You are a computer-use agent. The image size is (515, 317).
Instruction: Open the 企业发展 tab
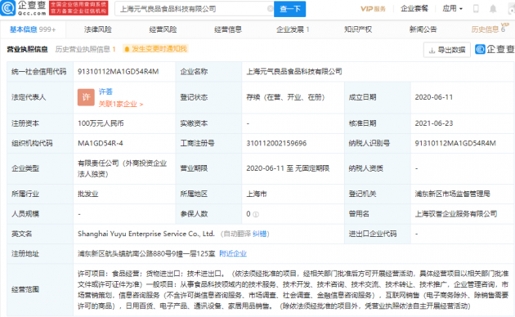tap(293, 29)
